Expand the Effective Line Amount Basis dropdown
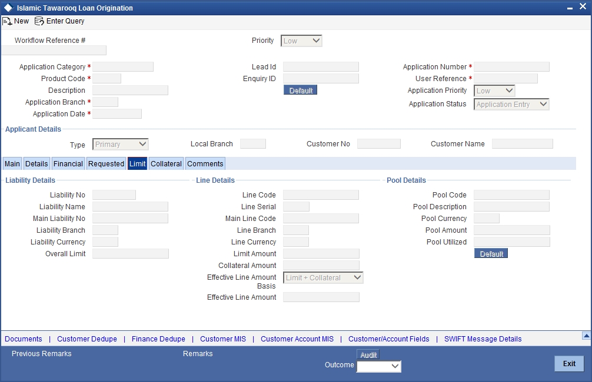 pos(323,278)
